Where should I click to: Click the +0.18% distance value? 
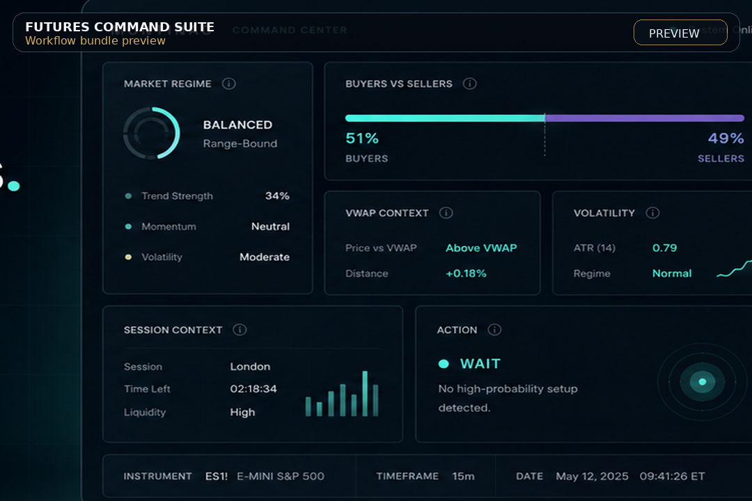coord(466,273)
